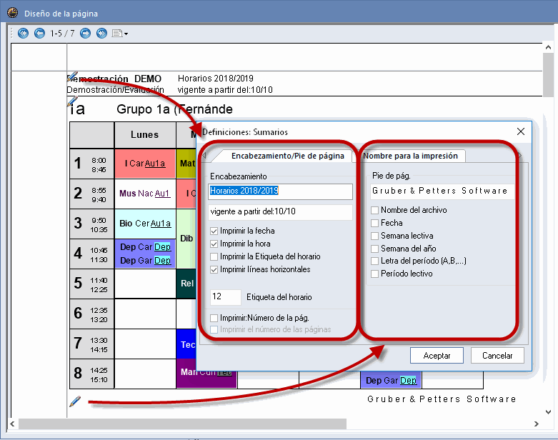Click period 1 row header 8:00-8:45

91,164
